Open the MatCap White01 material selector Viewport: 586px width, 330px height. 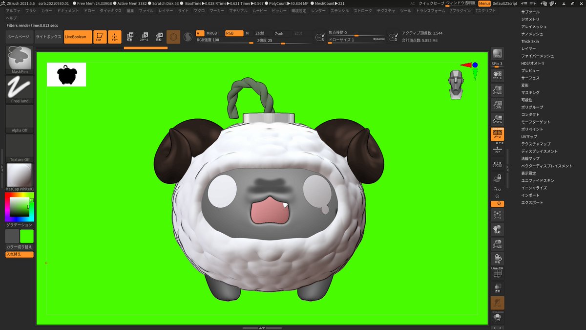20,177
